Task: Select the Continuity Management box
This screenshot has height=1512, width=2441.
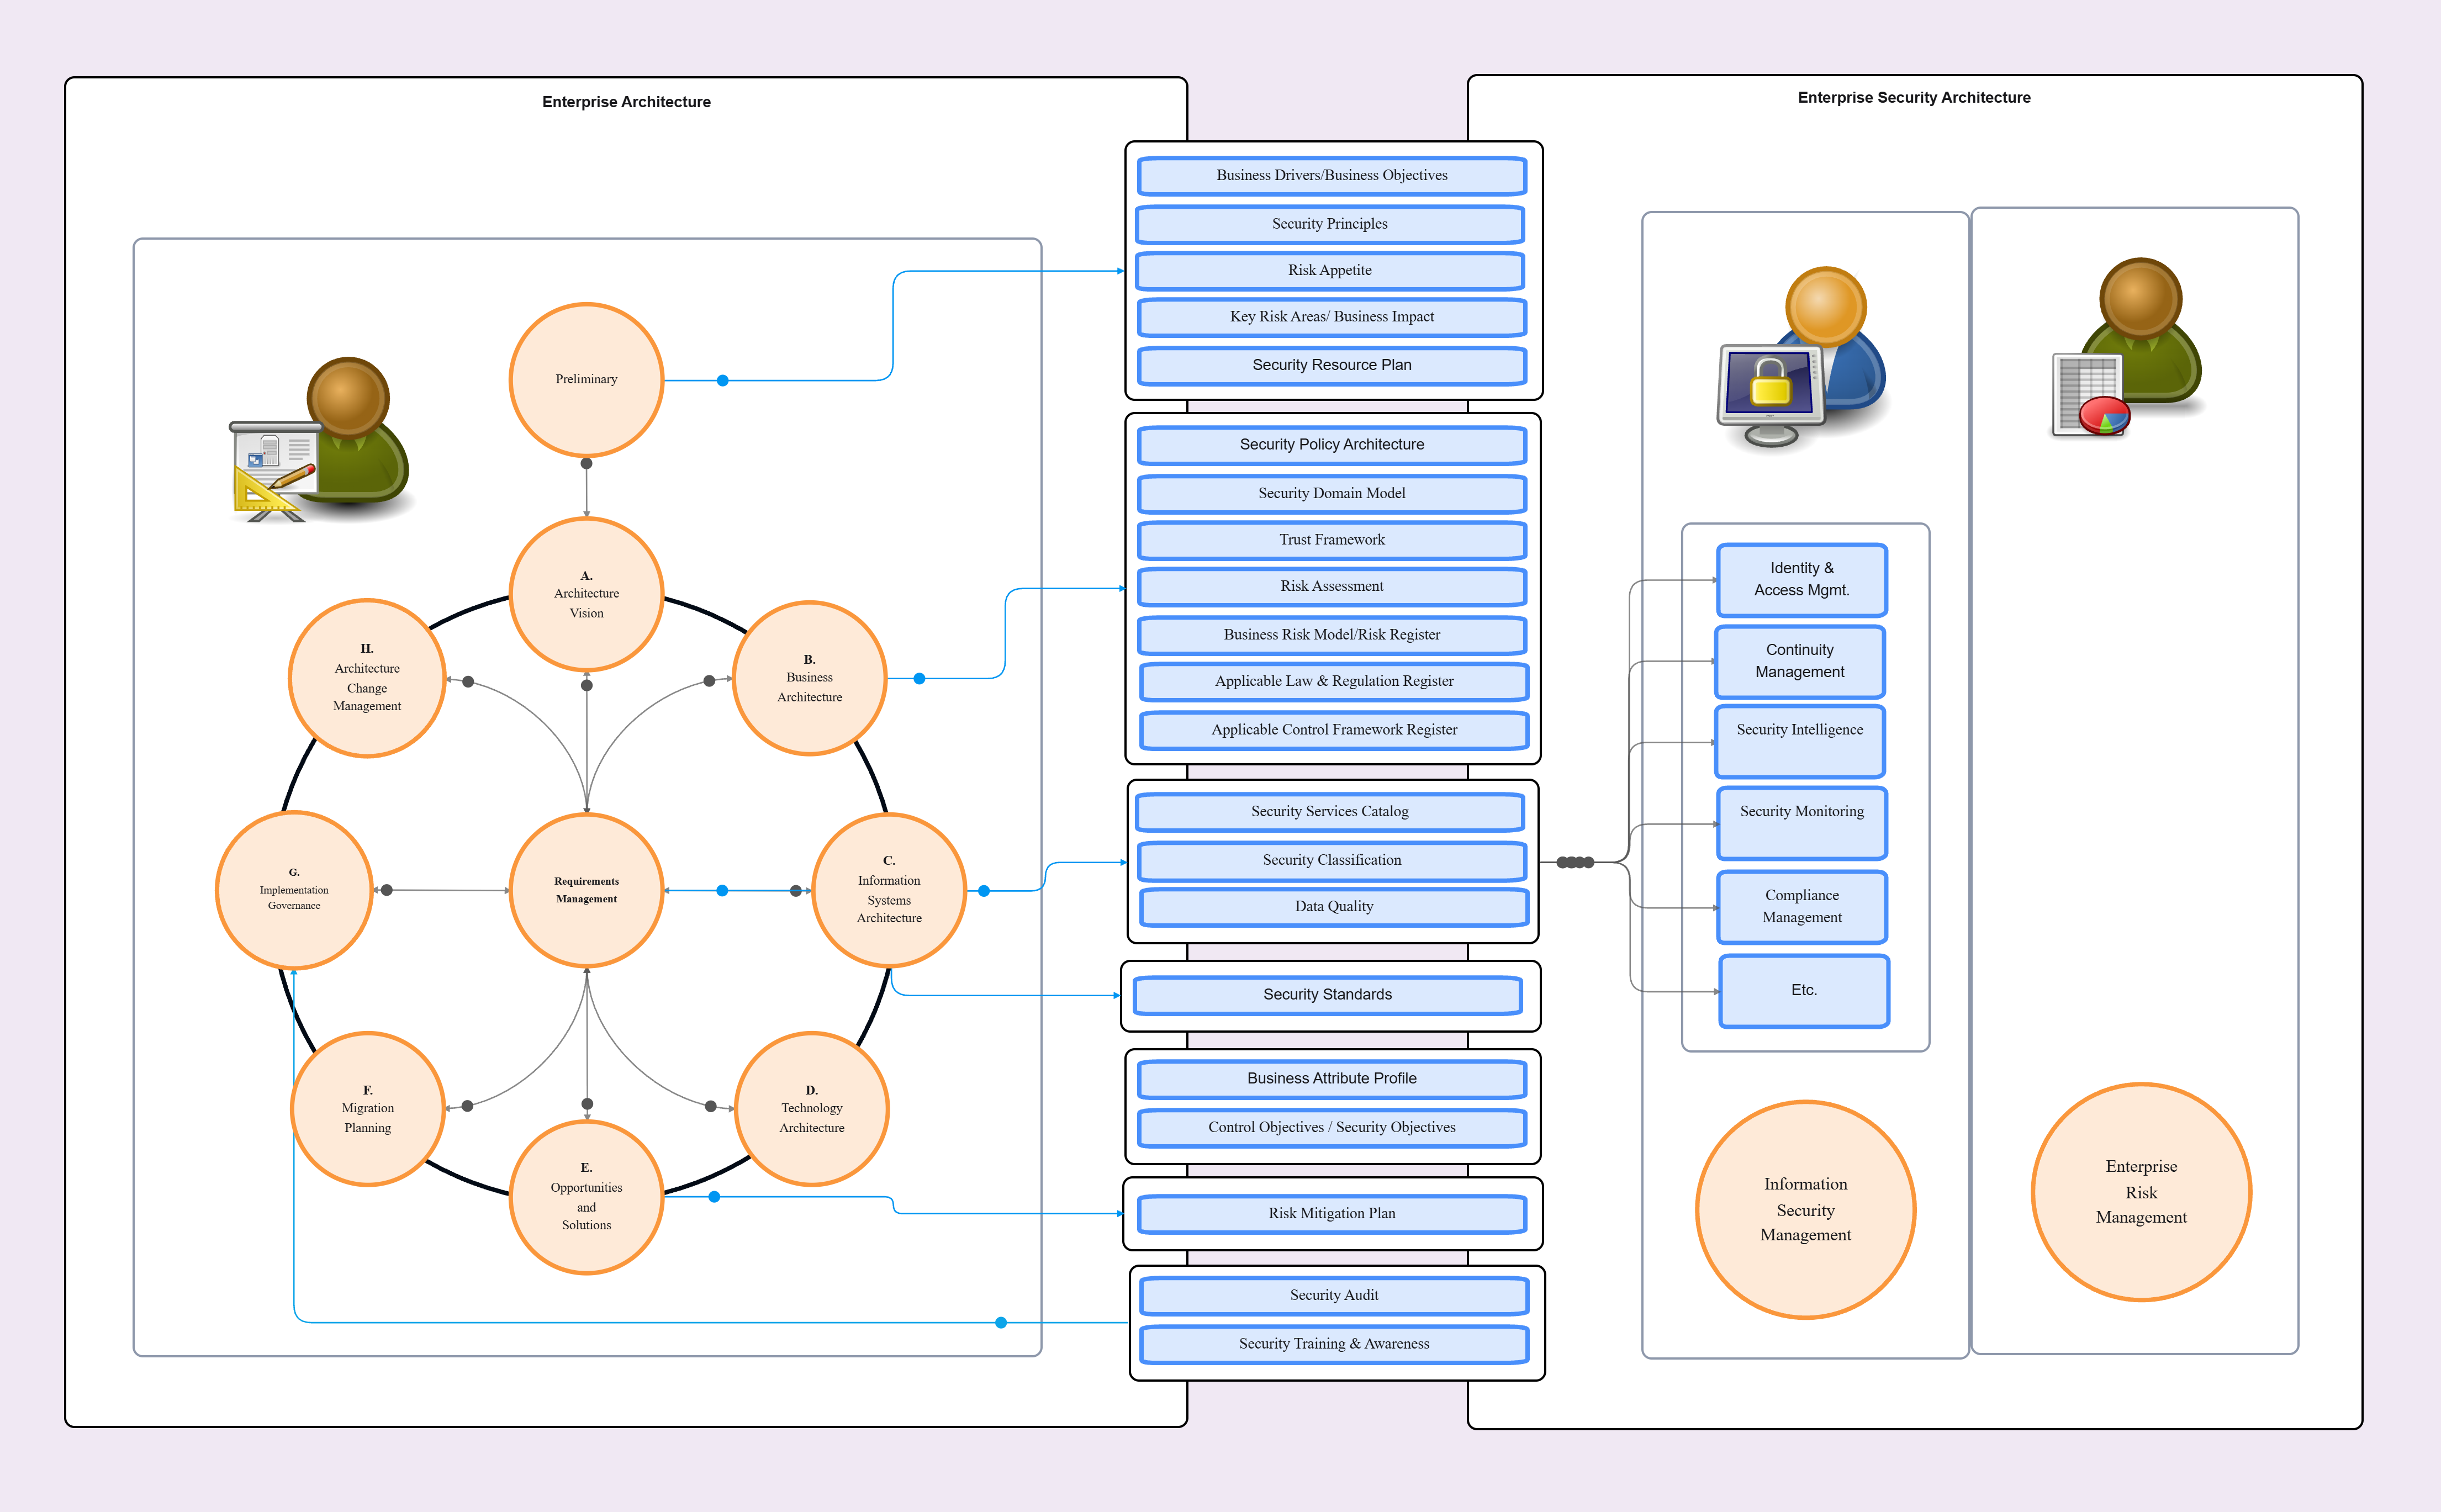Action: click(1799, 662)
